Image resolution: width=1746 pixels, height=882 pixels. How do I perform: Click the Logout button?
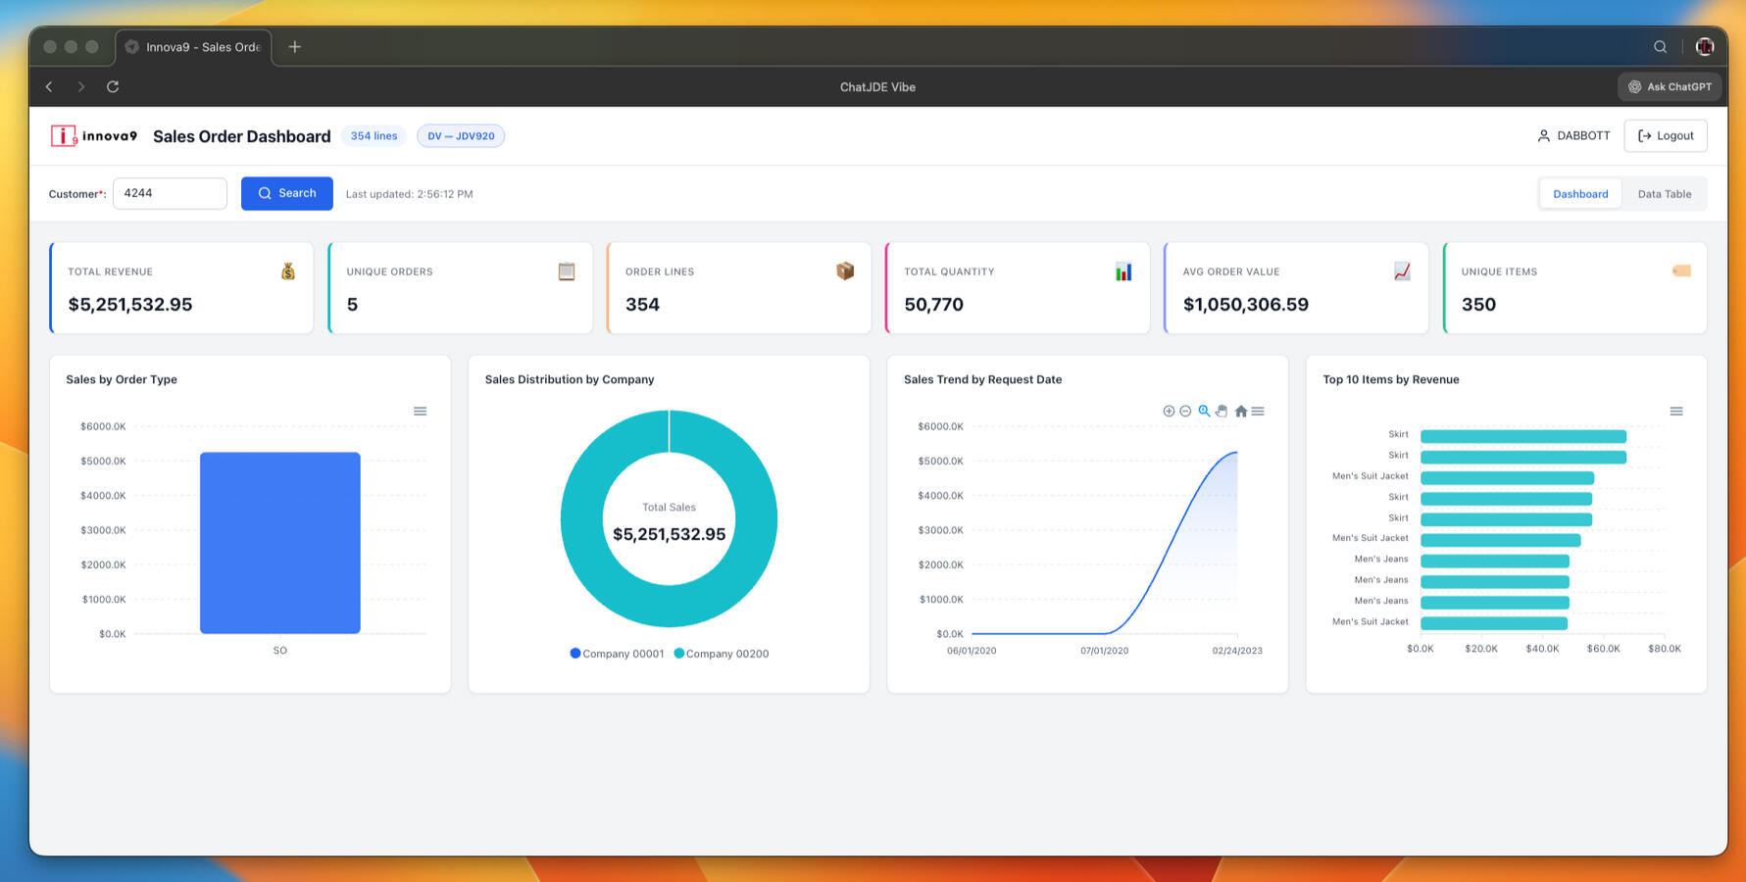click(1665, 135)
